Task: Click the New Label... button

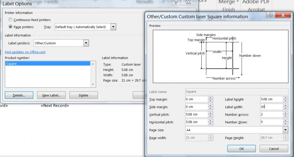Action: (x=51, y=95)
